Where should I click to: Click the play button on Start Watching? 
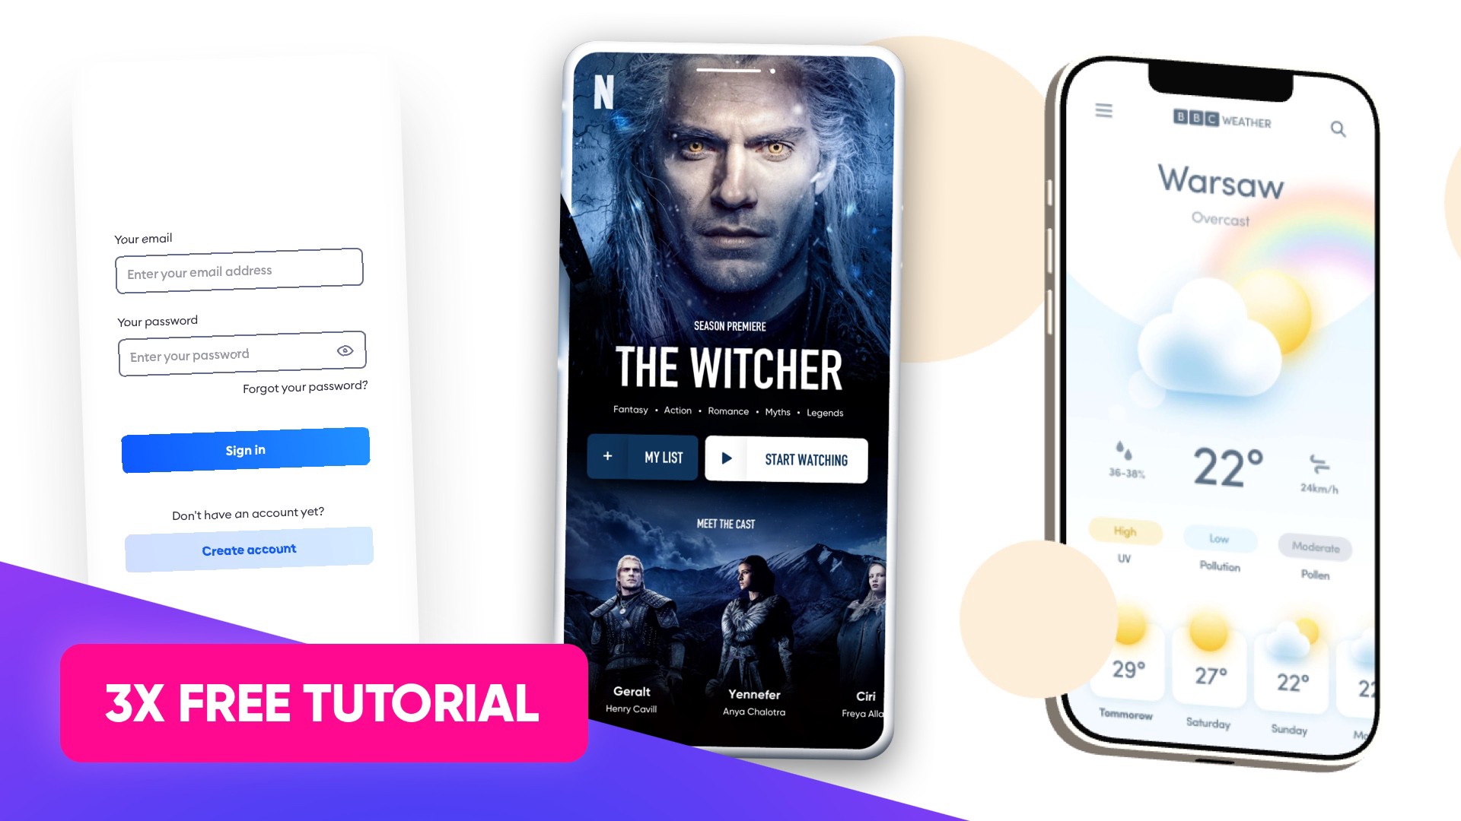[727, 459]
